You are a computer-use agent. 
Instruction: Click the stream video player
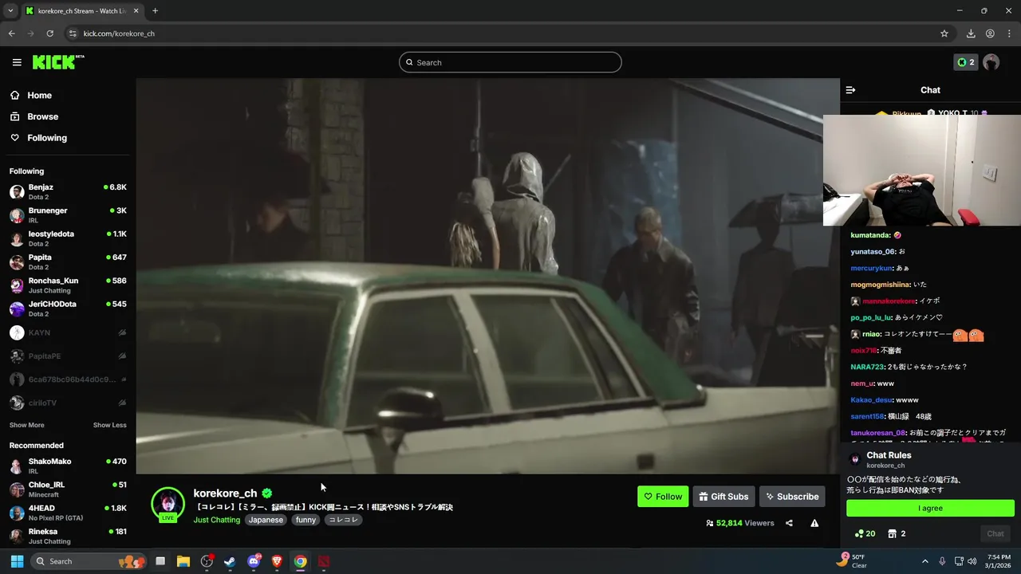coord(487,276)
